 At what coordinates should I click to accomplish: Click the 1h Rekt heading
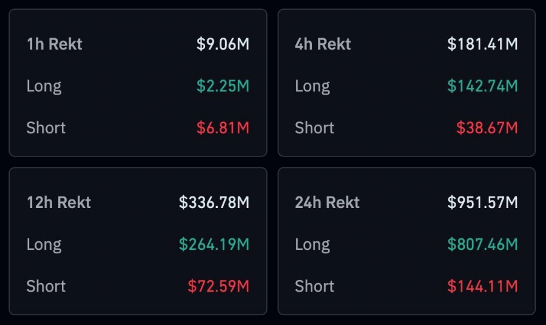pos(55,44)
